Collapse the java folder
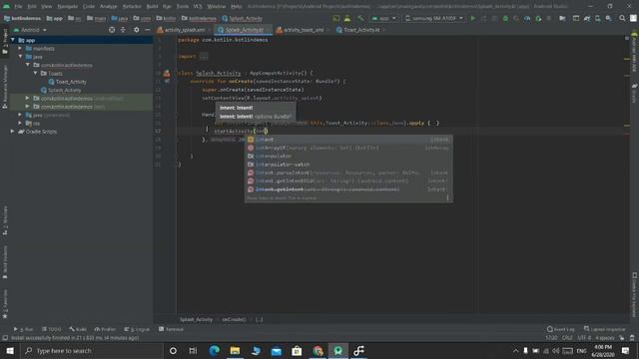 point(20,57)
